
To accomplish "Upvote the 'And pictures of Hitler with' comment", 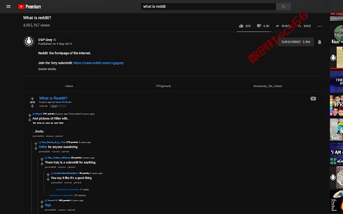I will coord(29,115).
